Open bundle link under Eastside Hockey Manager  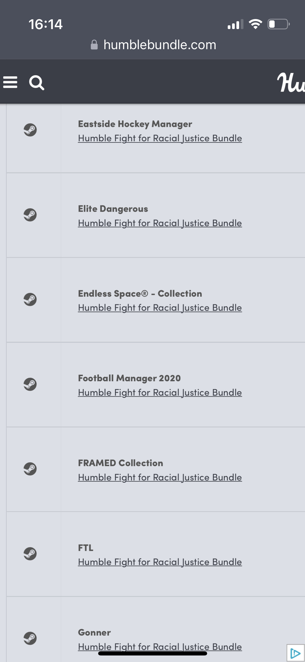click(160, 138)
